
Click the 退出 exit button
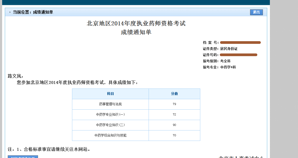[x=256, y=12]
